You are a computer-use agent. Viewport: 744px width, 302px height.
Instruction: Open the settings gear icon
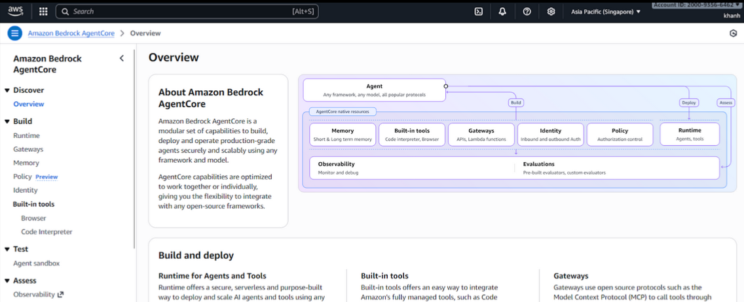551,11
